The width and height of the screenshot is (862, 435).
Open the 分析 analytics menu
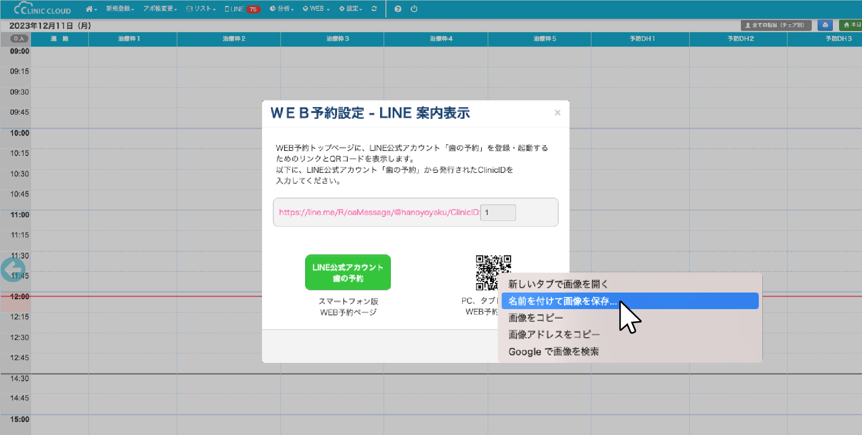(x=282, y=9)
